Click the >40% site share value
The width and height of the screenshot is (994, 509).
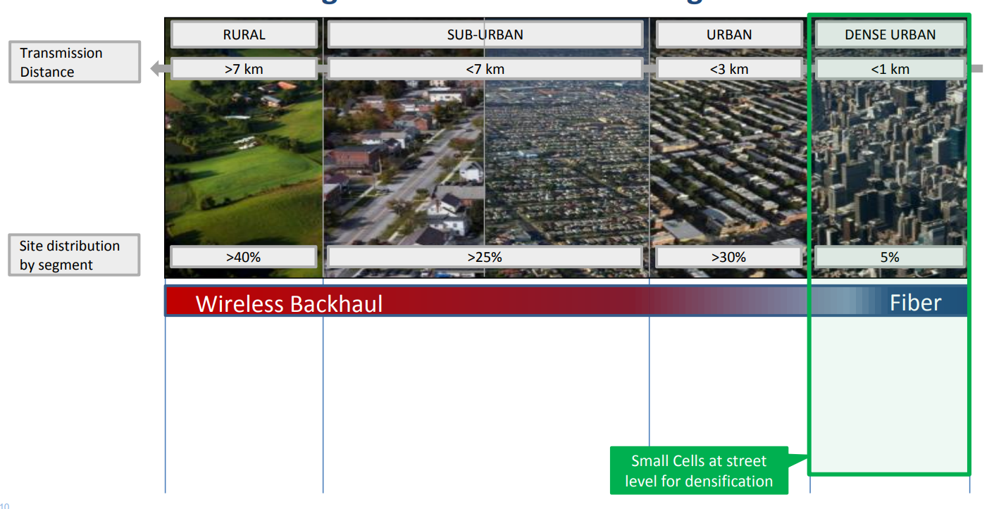(x=244, y=257)
